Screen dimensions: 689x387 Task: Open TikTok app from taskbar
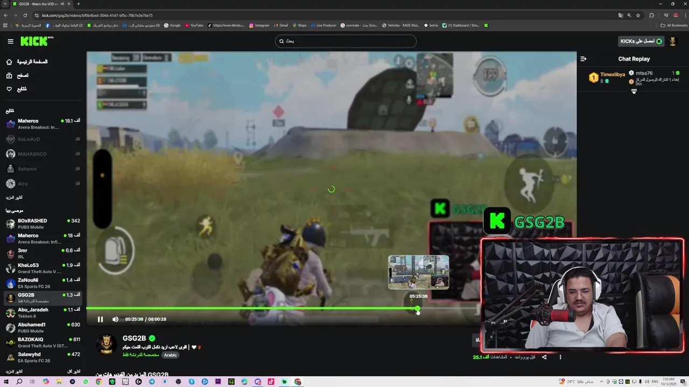271,382
